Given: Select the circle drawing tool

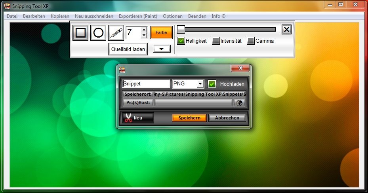Looking at the screenshot, I should tap(98, 33).
